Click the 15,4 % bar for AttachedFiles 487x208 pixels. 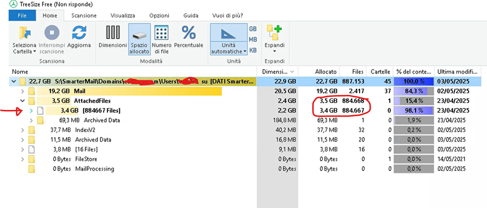414,101
